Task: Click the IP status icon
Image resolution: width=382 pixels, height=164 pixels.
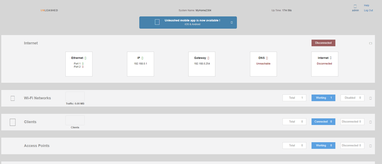Action: [x=143, y=58]
